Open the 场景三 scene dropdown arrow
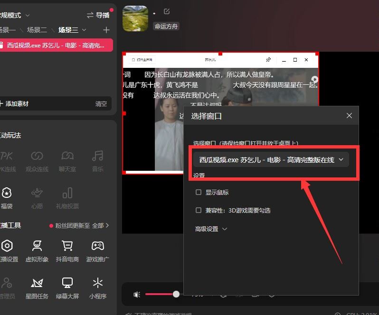Viewport: 379px width, 315px height. pos(84,30)
